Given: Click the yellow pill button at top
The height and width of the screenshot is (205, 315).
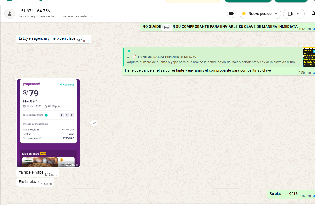Looking at the screenshot, I should point(193,1).
